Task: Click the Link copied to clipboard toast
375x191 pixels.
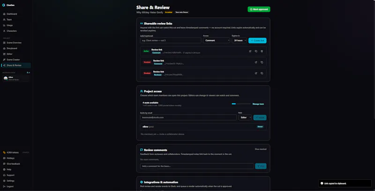Action: pyautogui.click(x=345, y=184)
